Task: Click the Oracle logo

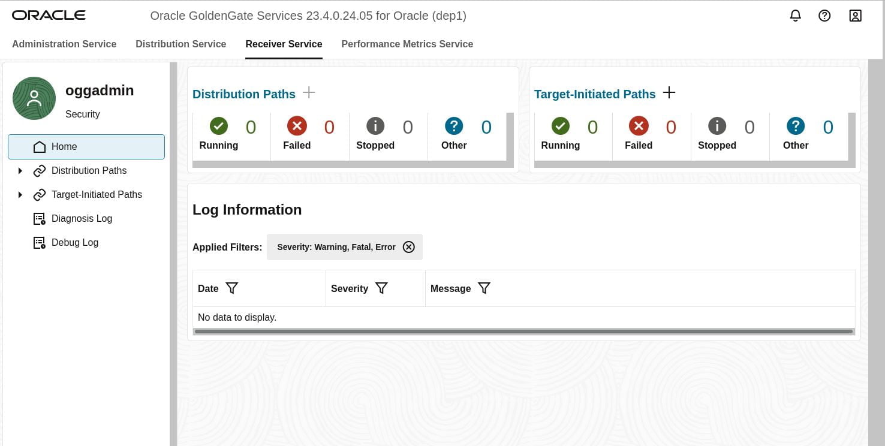Action: point(49,15)
